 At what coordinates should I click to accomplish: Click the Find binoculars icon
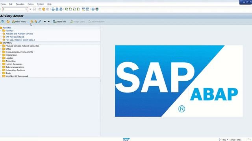point(57,9)
